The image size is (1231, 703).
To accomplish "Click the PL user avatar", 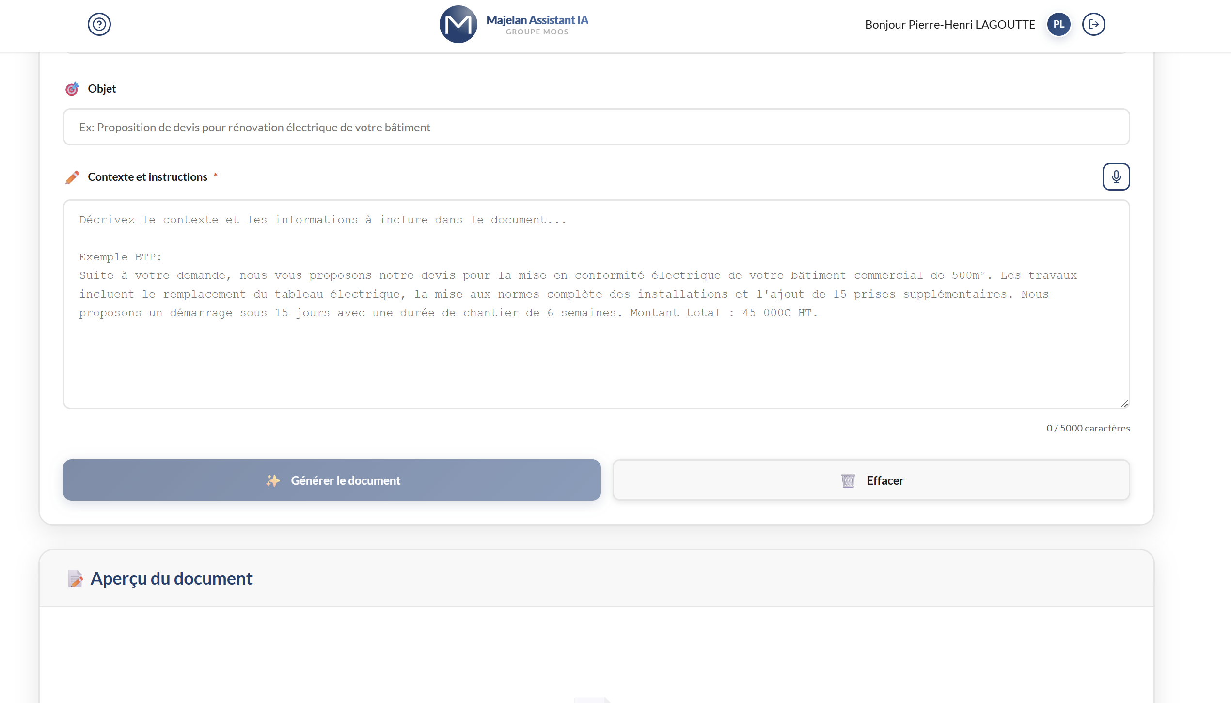I will click(1058, 24).
